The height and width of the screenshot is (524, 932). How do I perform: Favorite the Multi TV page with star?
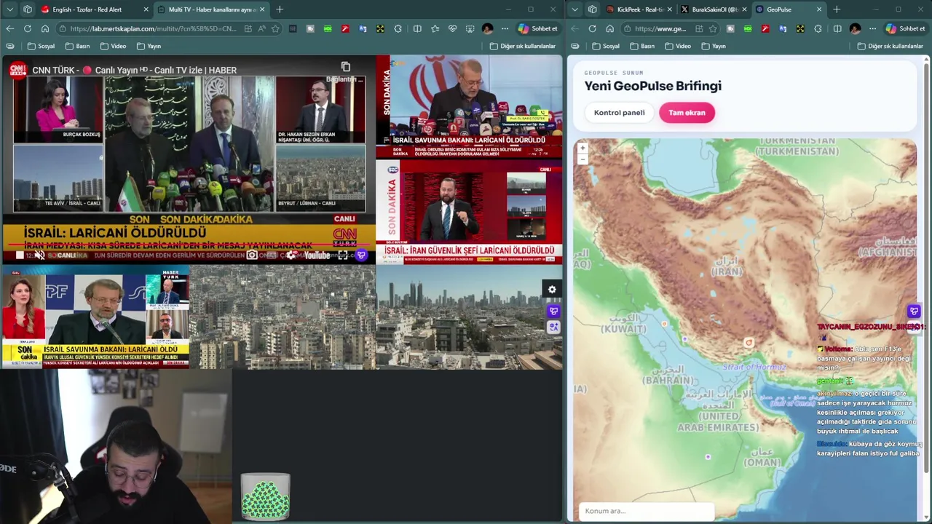coord(275,28)
